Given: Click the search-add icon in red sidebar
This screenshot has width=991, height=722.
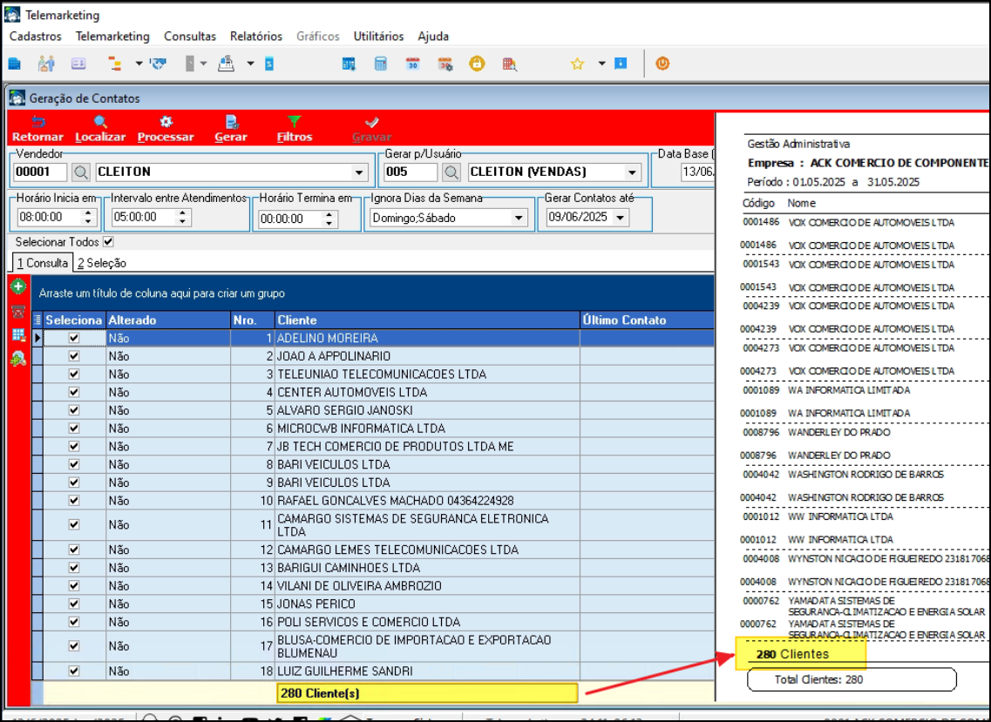Looking at the screenshot, I should pyautogui.click(x=18, y=359).
